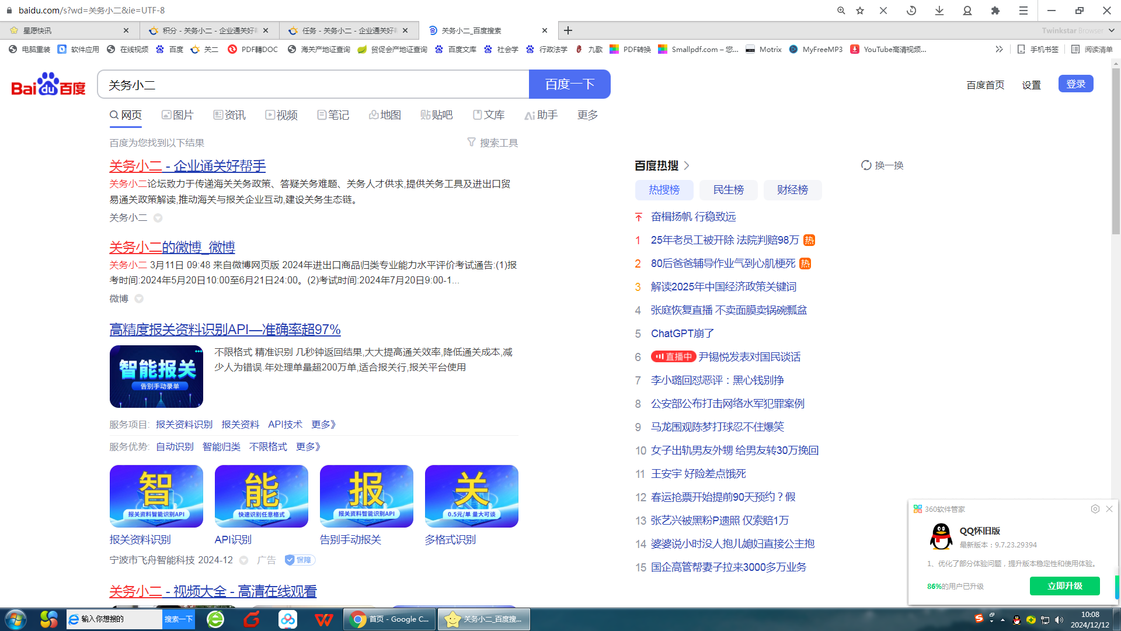
Task: Select the 资讯 news search tab
Action: pos(229,115)
